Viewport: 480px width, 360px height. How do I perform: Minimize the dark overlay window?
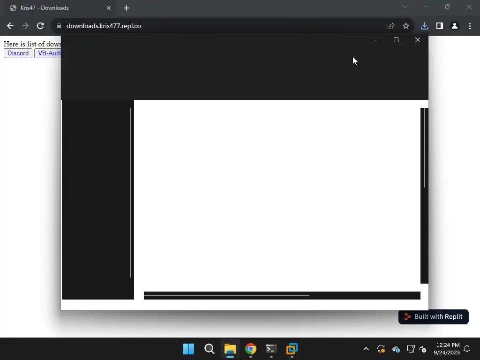(375, 40)
